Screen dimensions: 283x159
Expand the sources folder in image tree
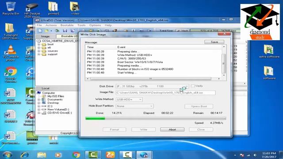point(39,51)
